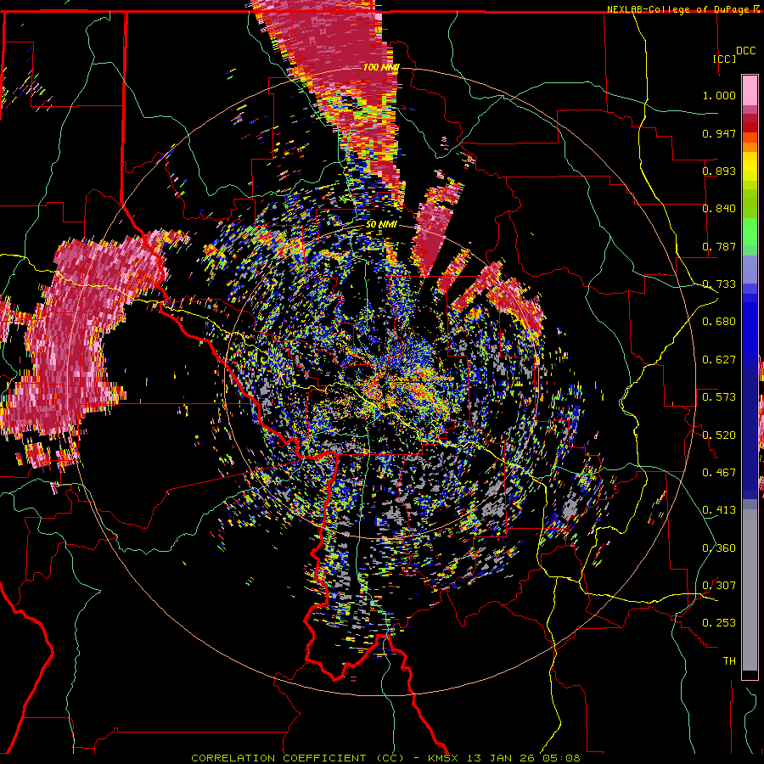The width and height of the screenshot is (764, 764).
Task: Select the 0.787 scale value
Action: tap(719, 246)
